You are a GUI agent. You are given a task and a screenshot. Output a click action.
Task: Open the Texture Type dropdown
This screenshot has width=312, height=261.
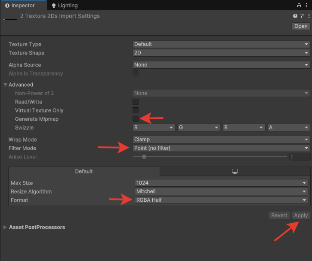pyautogui.click(x=221, y=44)
